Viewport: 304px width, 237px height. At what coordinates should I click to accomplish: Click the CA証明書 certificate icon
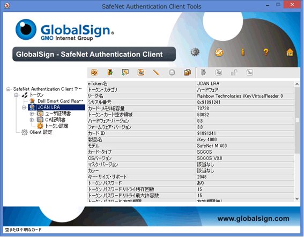[40, 120]
